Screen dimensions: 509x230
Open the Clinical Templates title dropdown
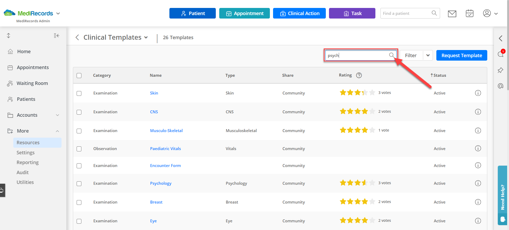point(146,38)
